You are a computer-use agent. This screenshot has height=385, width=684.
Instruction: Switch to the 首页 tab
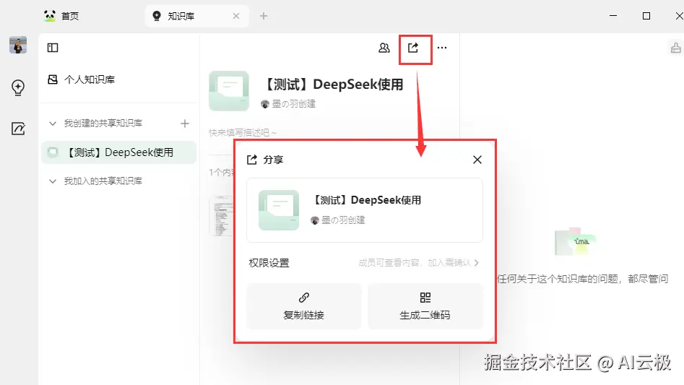(x=69, y=16)
